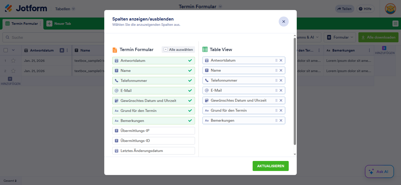Enable the Übermittlungs-IP column
This screenshot has width=401, height=185.
coord(153,131)
